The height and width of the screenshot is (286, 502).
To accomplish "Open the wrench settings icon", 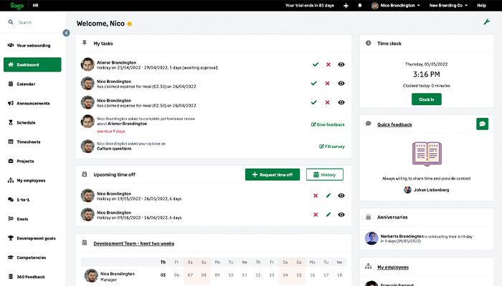I will 486,23.
